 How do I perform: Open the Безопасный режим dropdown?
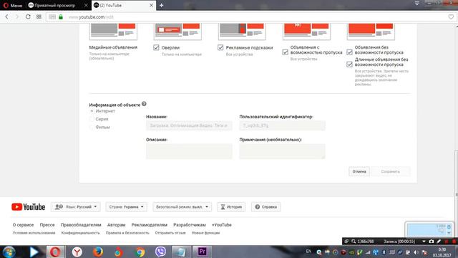click(182, 207)
